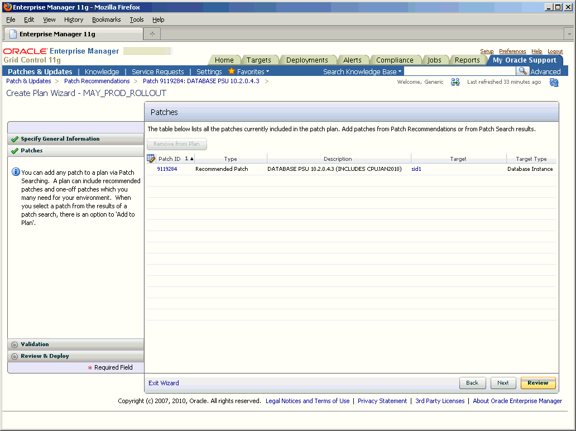Open the Service Requests subtab
The width and height of the screenshot is (576, 431).
[157, 71]
